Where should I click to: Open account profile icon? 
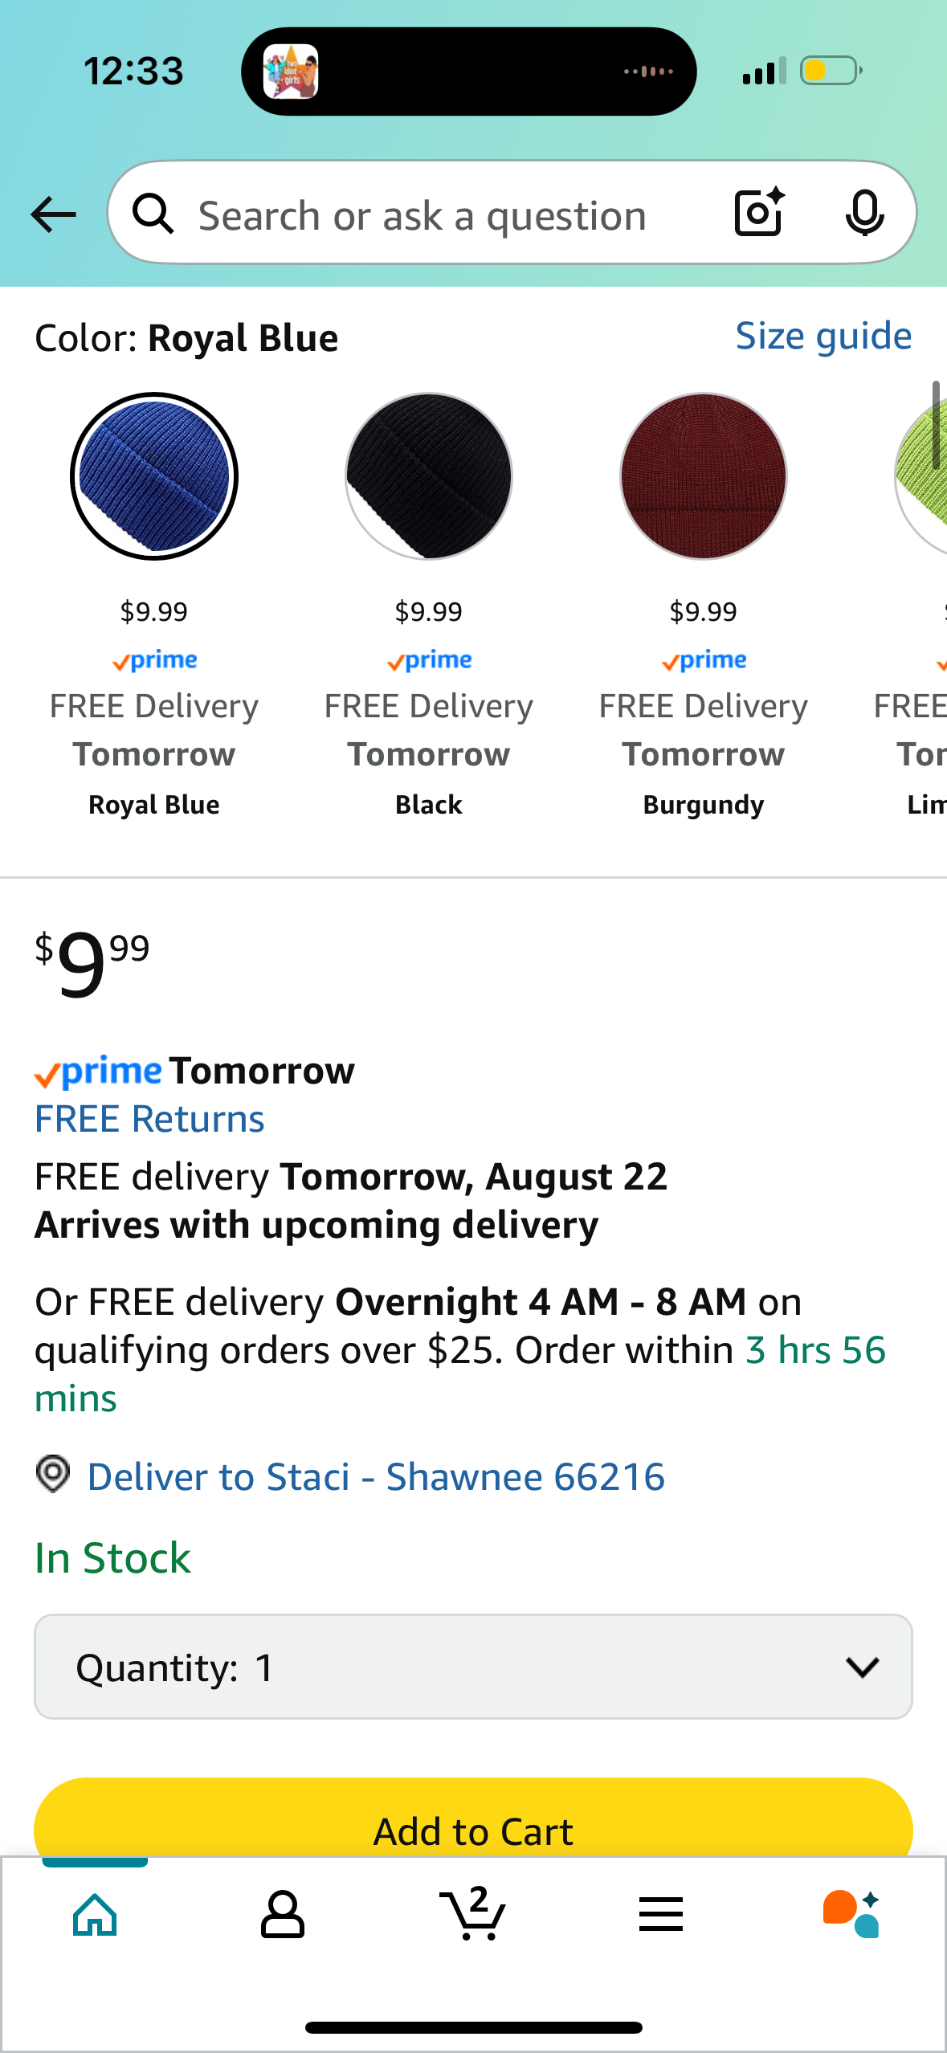[283, 1915]
